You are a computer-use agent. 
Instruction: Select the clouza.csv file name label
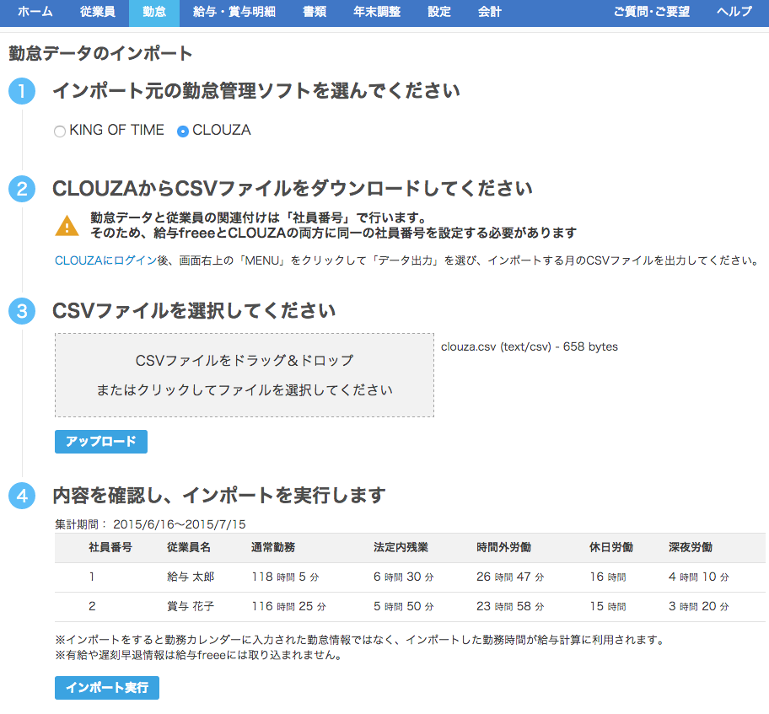coord(529,346)
